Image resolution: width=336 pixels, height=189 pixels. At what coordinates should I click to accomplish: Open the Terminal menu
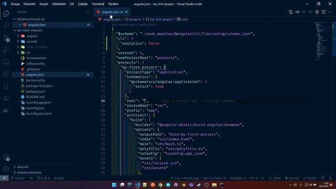pos(98,4)
